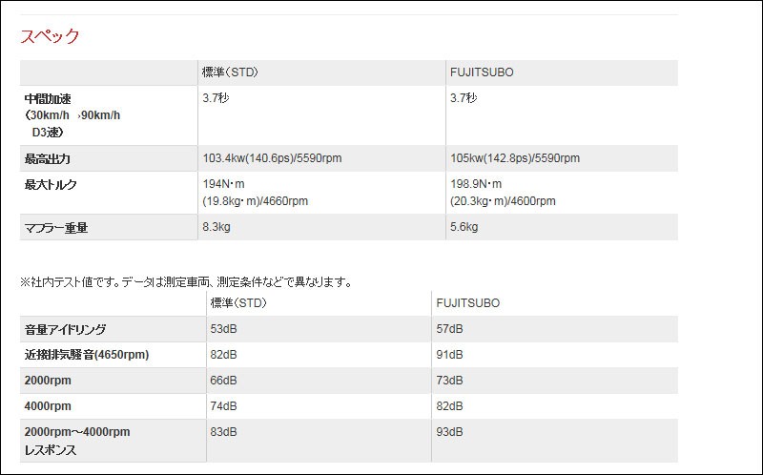Viewport: 763px width, 475px height.
Task: Click the 5.6kg FUJITSUBO muffler weight
Action: (464, 227)
